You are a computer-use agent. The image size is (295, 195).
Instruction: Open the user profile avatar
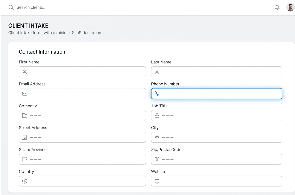(290, 7)
